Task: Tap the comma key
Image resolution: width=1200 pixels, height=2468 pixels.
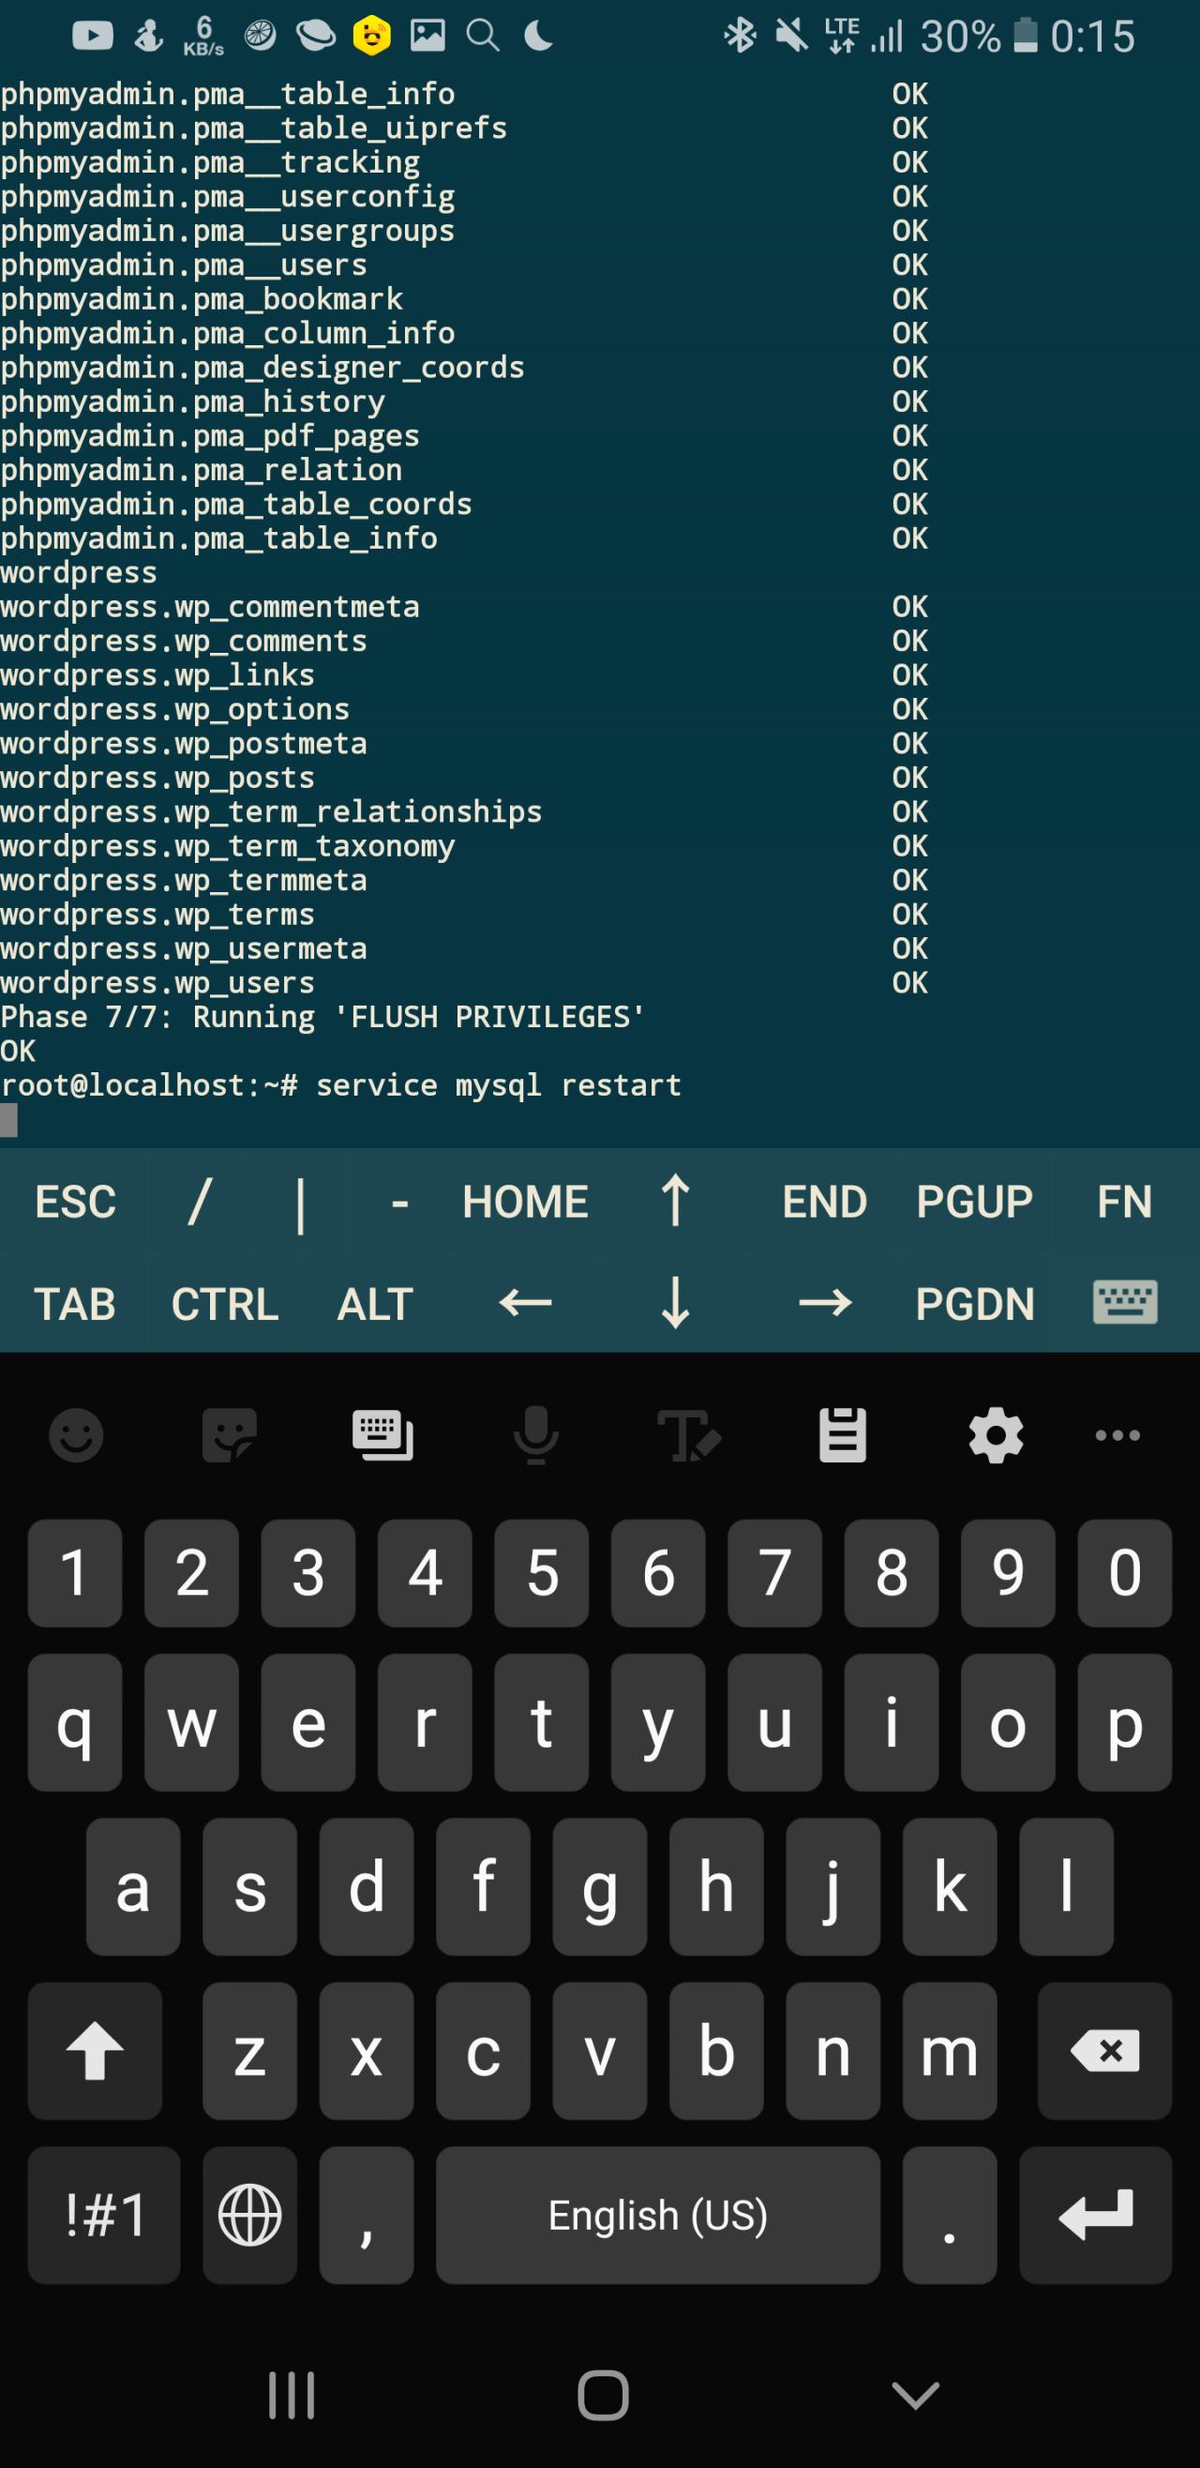Action: [367, 2215]
